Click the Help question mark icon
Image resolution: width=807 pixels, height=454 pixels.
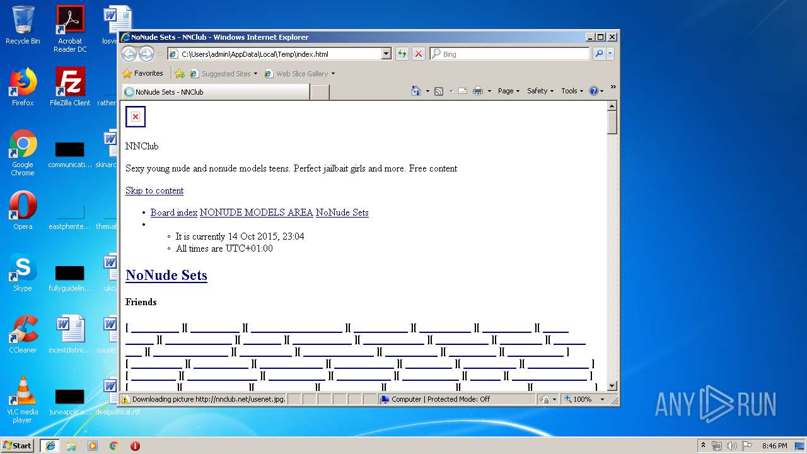(593, 91)
